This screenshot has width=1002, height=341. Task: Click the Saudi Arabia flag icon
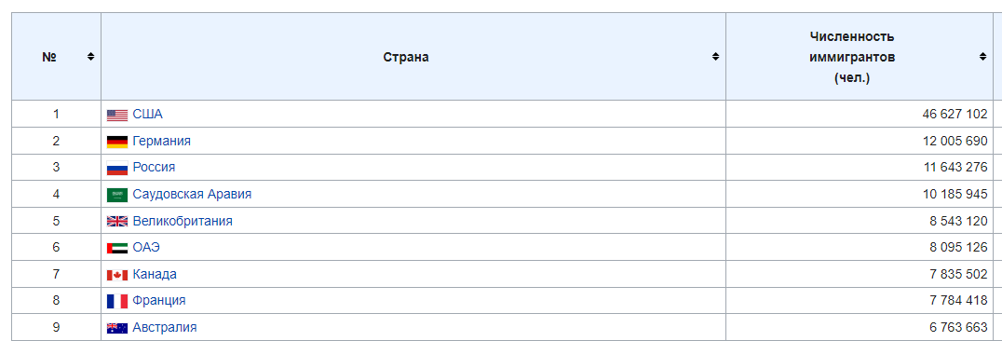point(117,195)
